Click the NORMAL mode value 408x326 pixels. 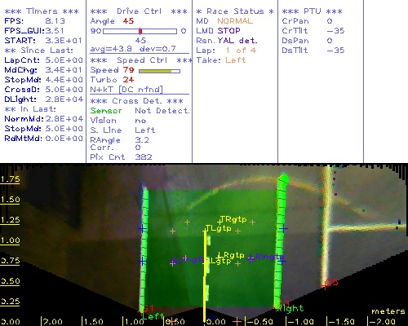tap(235, 21)
